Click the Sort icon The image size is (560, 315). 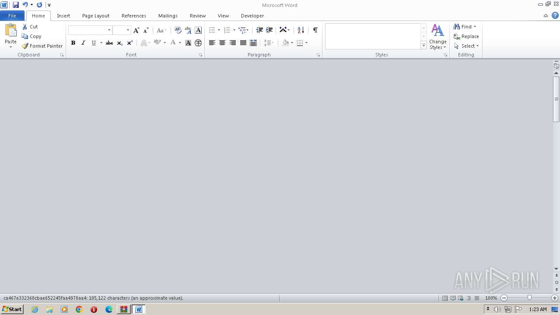[x=301, y=30]
